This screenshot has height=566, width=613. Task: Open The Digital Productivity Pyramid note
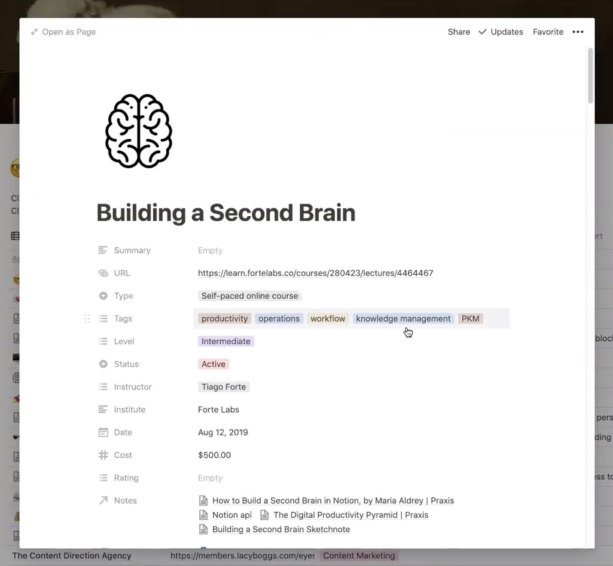(x=351, y=515)
